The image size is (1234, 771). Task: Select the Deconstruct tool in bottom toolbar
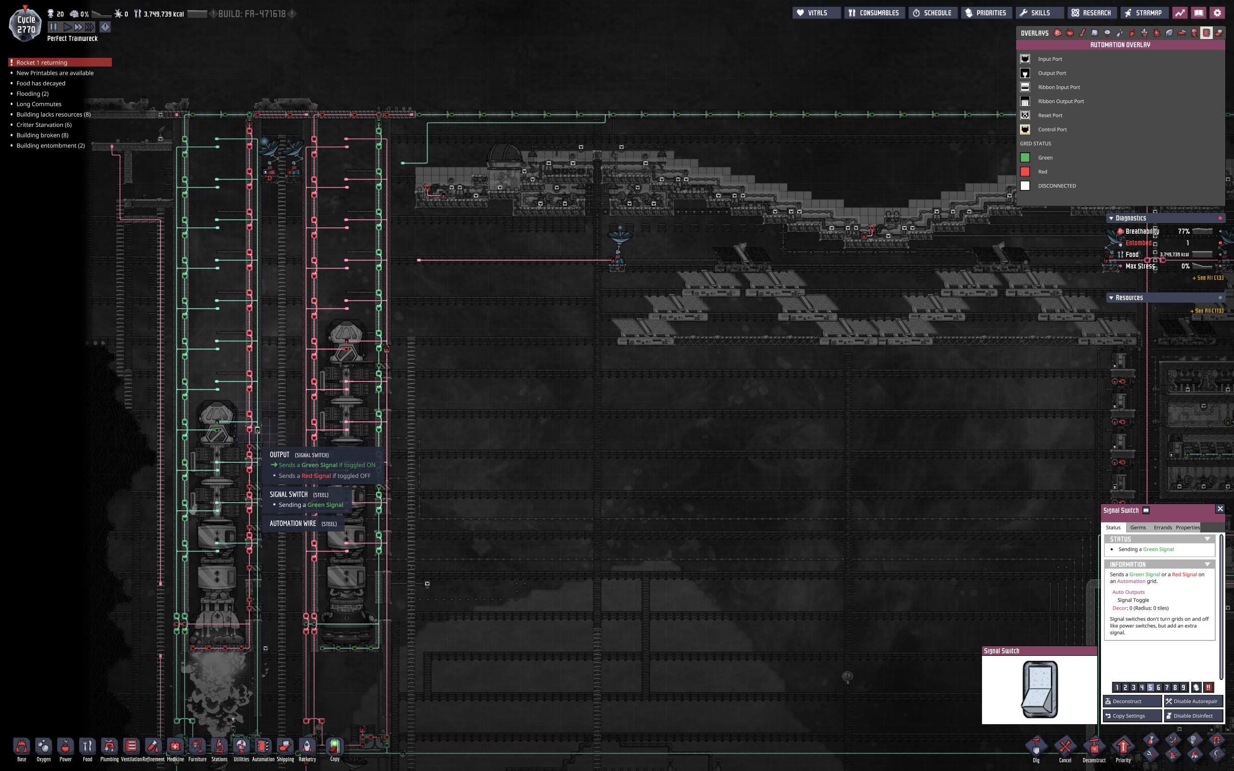[1094, 747]
